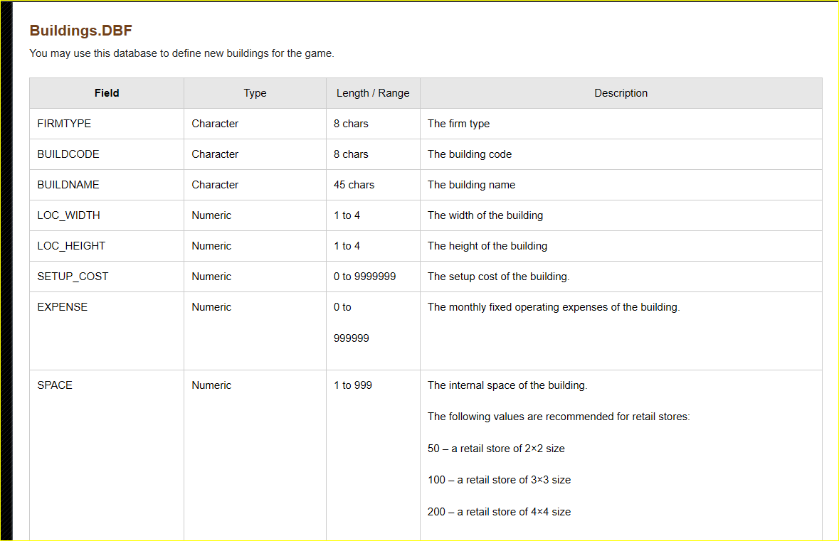Screen dimensions: 839x541
Task: Select the Field column header
Action: click(x=107, y=93)
